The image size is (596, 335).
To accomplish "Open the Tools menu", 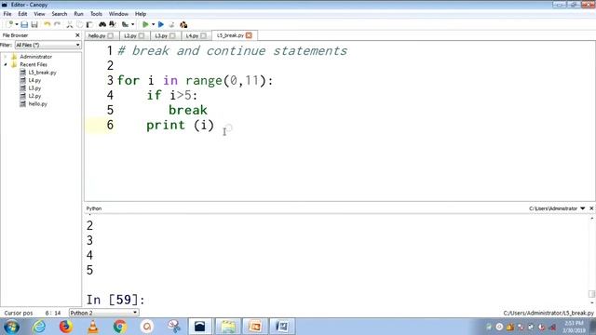I will [x=96, y=14].
